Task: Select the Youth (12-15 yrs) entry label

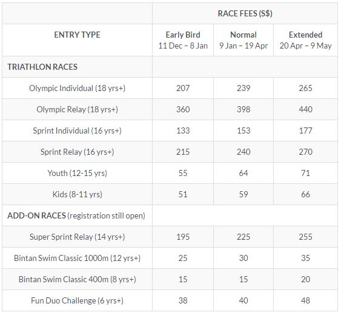Action: tap(77, 173)
